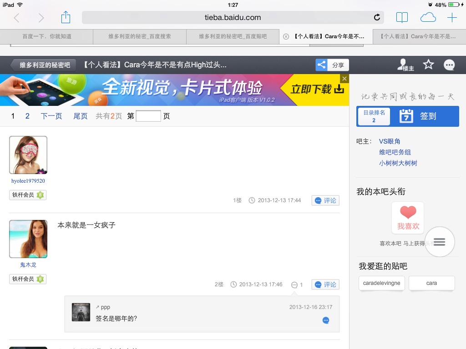
Task: Open the caradelevingne tieba
Action: (382, 283)
